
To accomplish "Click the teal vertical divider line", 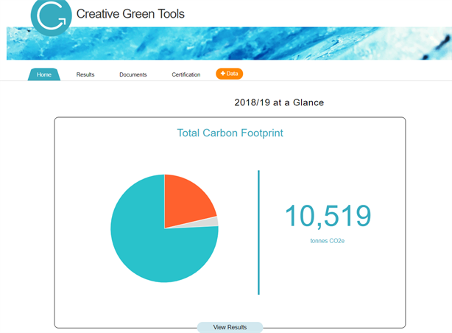I will pos(258,232).
